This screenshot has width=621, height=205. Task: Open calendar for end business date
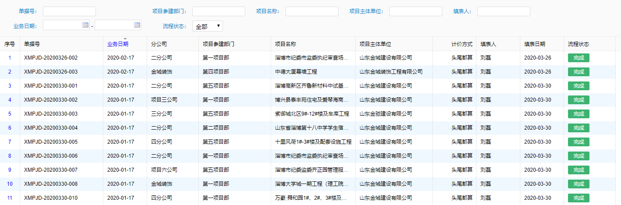(137, 25)
